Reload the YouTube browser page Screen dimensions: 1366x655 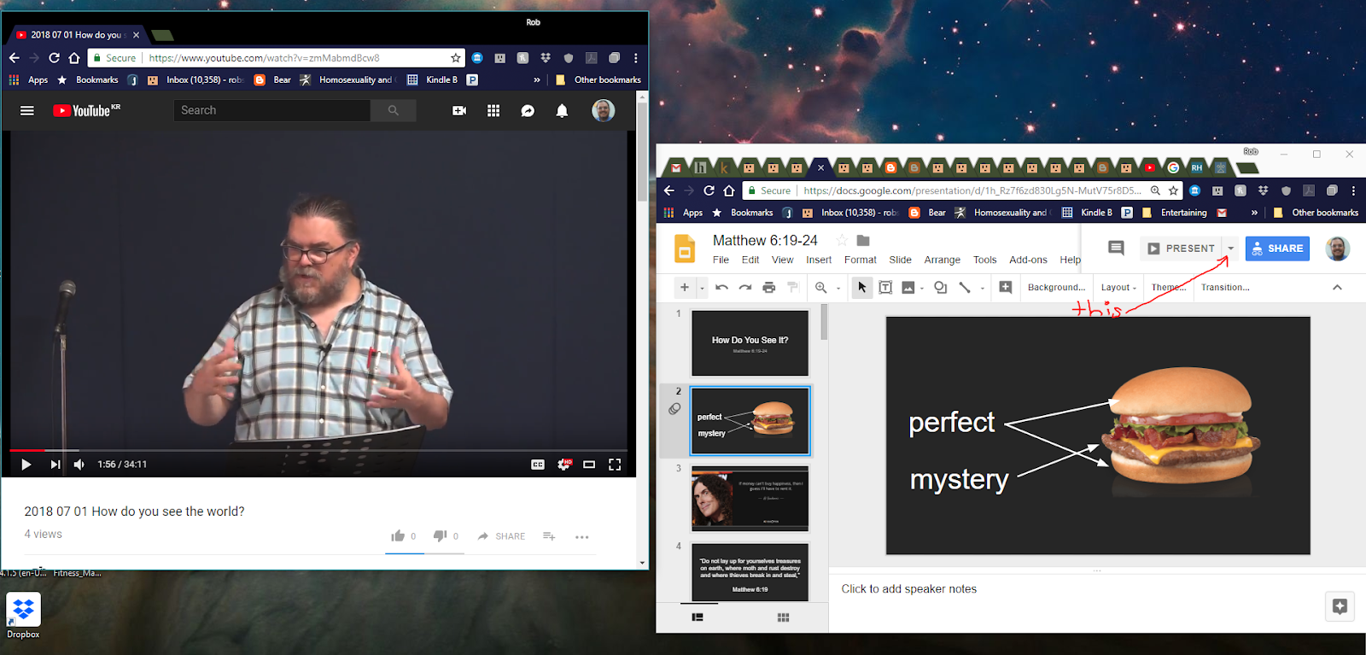[x=54, y=58]
